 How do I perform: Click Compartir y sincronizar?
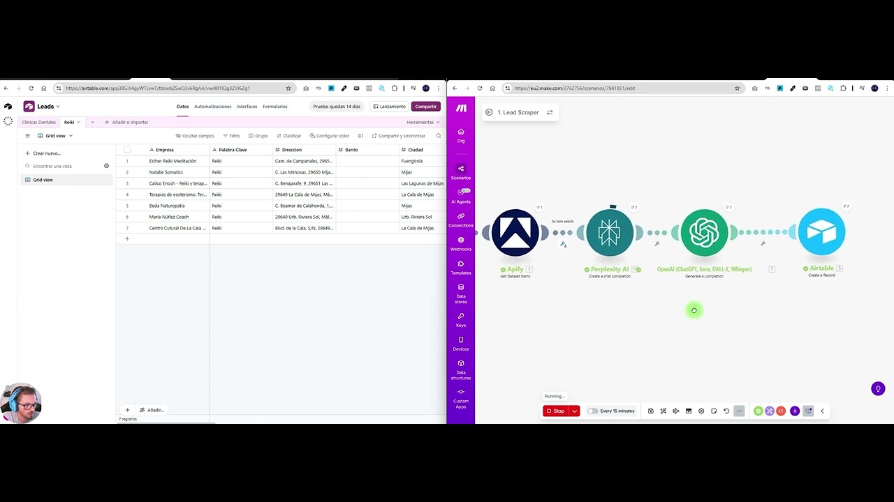click(x=399, y=136)
